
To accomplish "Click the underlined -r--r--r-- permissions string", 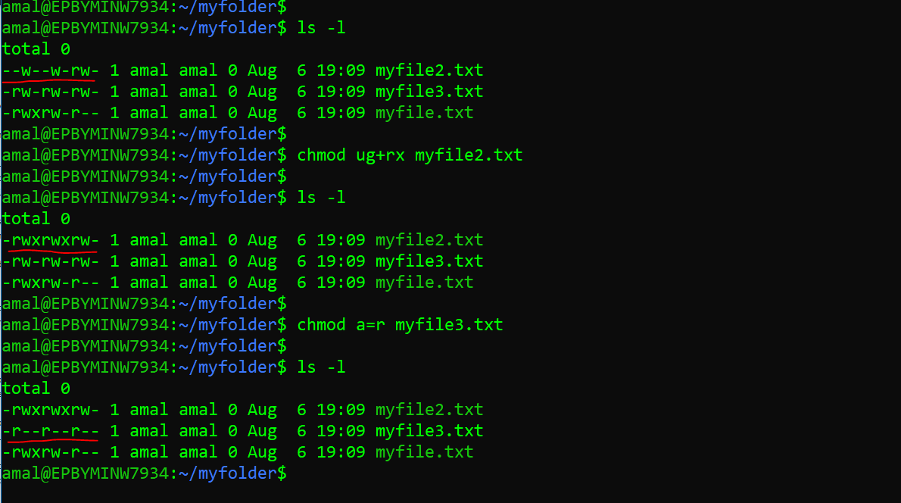I will click(51, 431).
